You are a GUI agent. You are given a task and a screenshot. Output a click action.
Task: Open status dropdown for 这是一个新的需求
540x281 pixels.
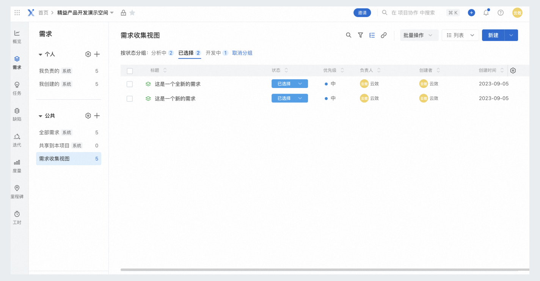pyautogui.click(x=290, y=98)
